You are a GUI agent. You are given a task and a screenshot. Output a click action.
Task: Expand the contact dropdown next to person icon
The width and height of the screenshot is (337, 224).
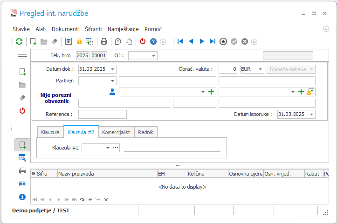[203, 92]
